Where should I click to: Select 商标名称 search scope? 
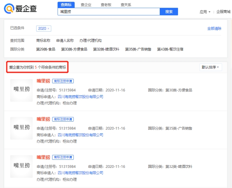43,41
